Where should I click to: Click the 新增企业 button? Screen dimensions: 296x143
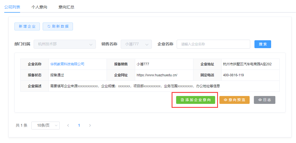coord(27,26)
